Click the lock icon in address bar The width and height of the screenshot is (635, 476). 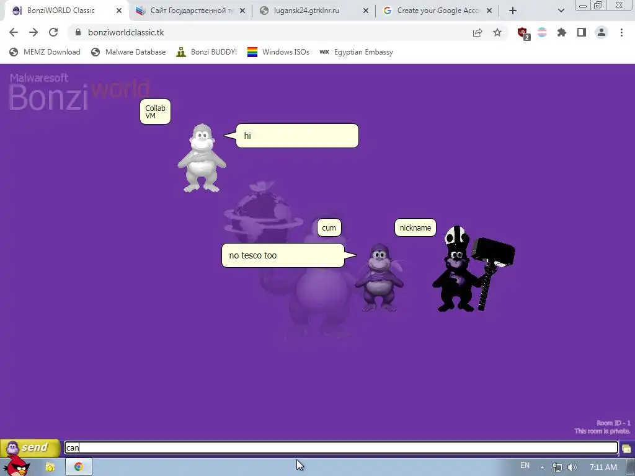(78, 32)
